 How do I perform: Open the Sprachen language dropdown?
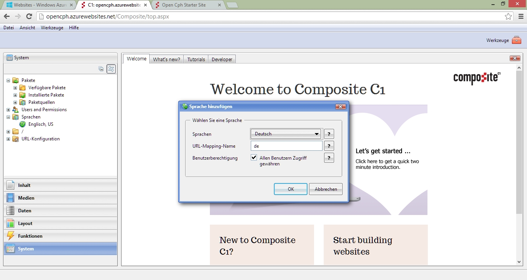(286, 134)
